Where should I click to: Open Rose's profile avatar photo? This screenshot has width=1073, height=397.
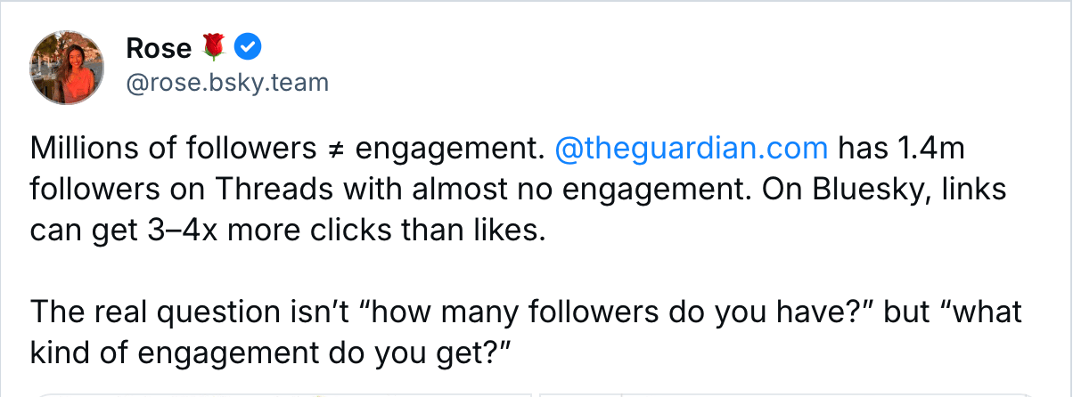68,68
